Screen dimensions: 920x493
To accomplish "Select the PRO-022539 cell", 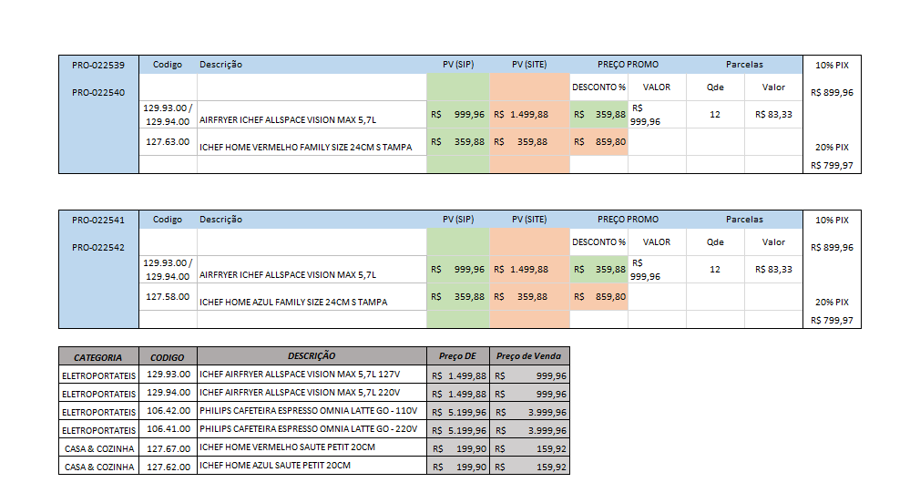I will click(98, 65).
